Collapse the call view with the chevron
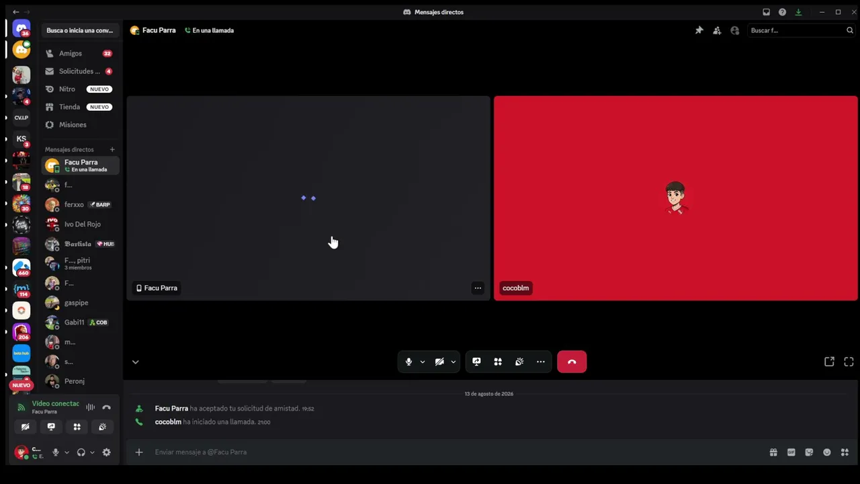This screenshot has height=484, width=860. (x=135, y=362)
